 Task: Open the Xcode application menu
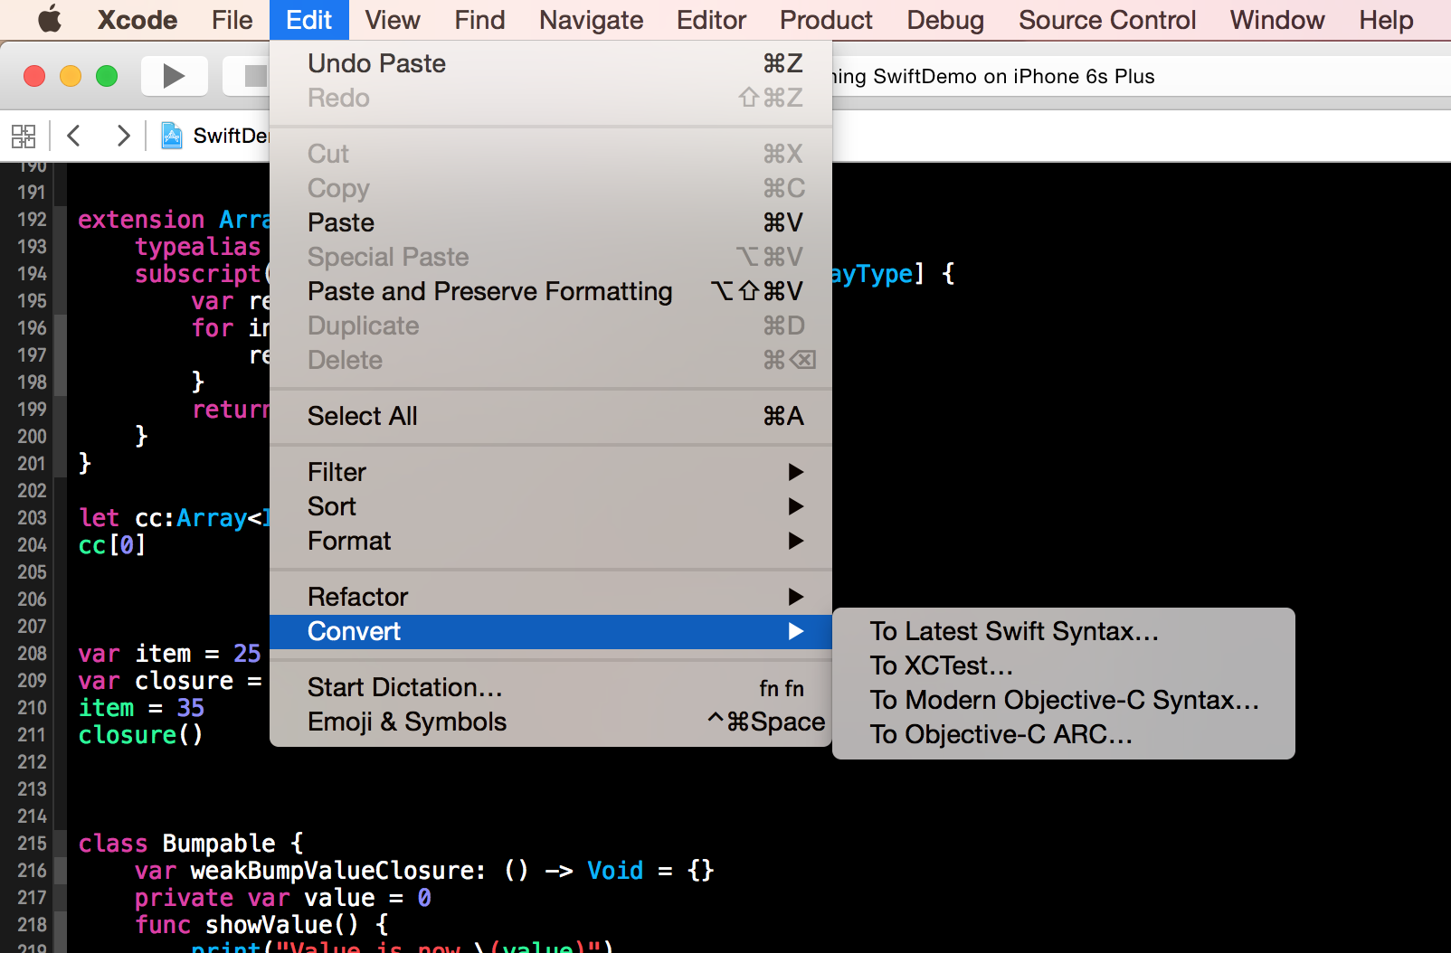click(138, 20)
